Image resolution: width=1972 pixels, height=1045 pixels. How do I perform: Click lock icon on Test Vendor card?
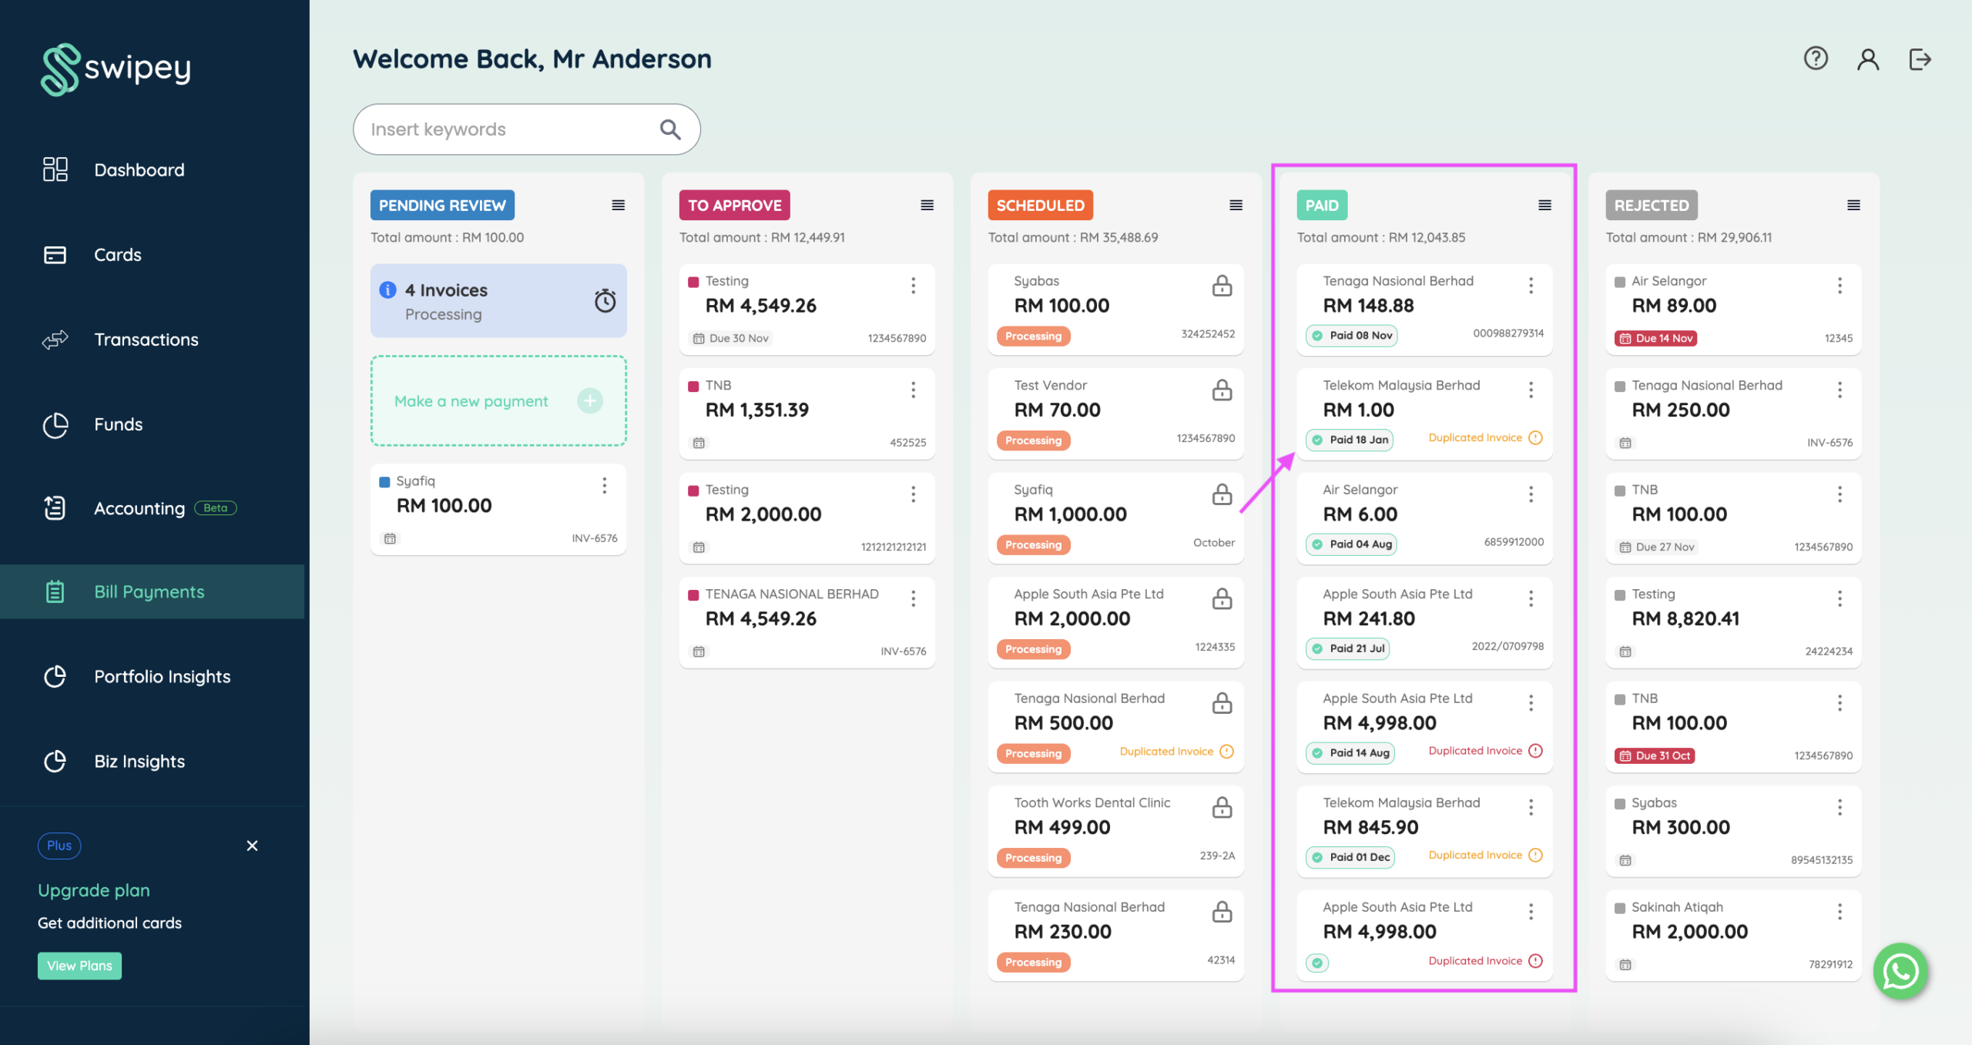click(x=1222, y=390)
